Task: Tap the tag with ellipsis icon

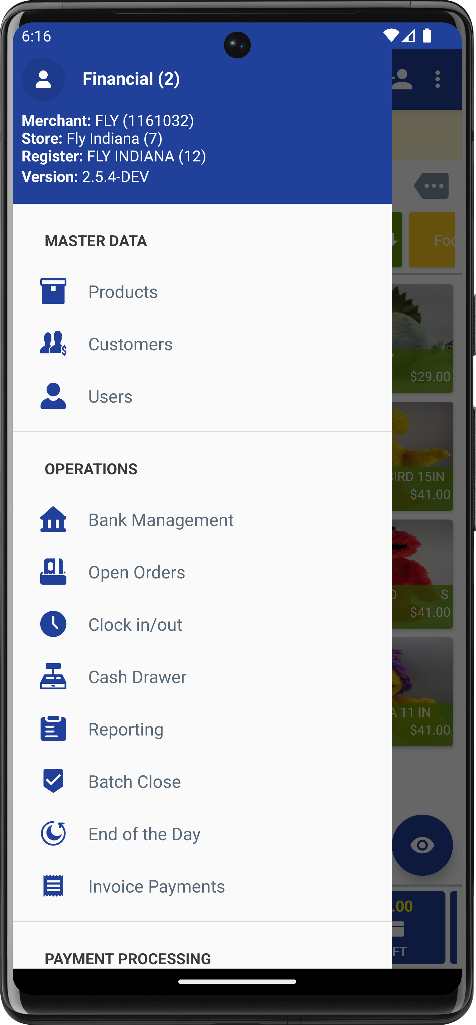Action: 431,185
